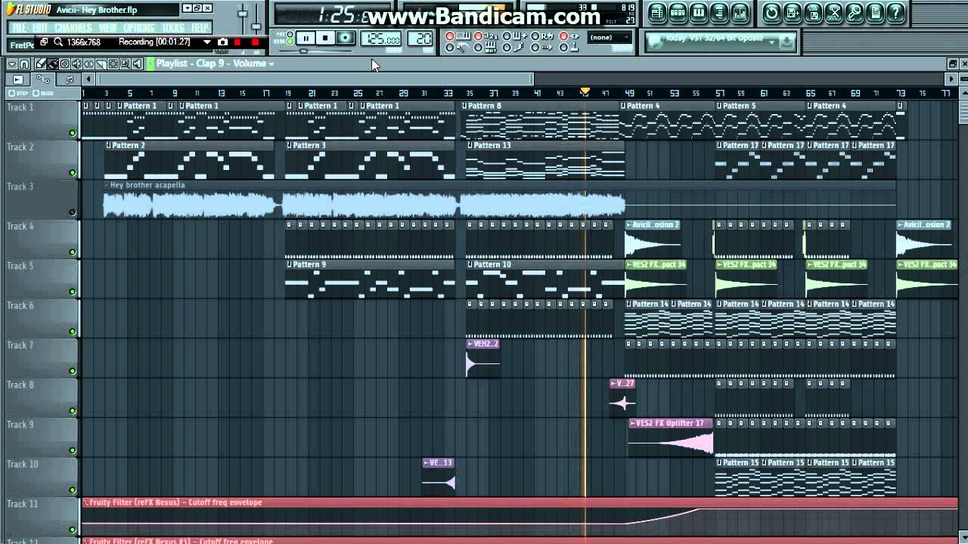
Task: Show the Browser panel
Action: pos(719,13)
